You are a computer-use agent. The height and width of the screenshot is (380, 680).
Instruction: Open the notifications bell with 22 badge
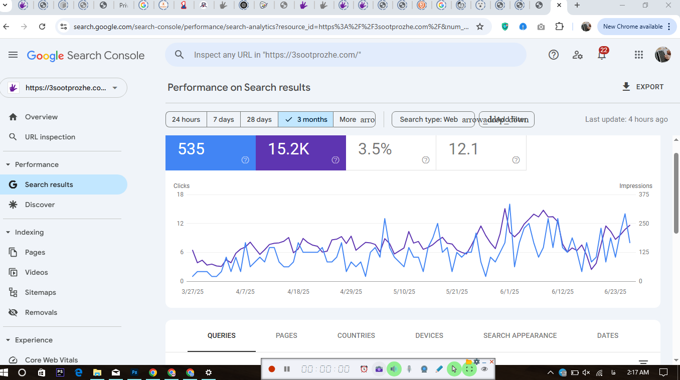coord(602,54)
